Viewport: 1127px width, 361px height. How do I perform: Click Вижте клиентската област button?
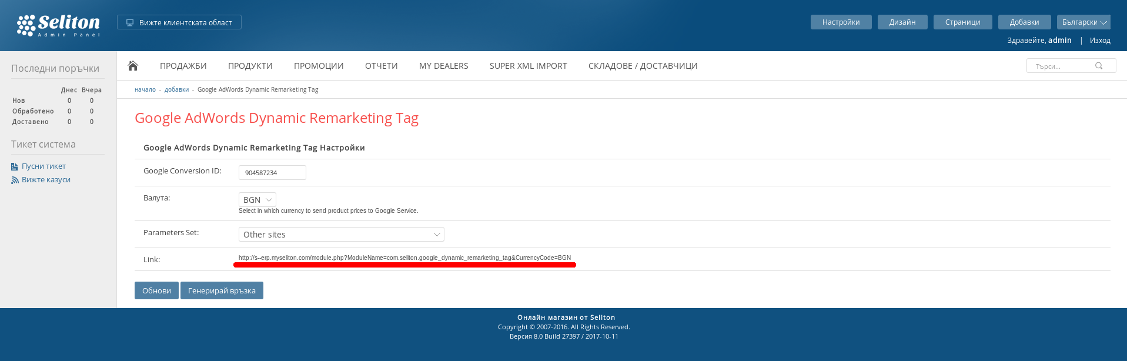(x=179, y=22)
